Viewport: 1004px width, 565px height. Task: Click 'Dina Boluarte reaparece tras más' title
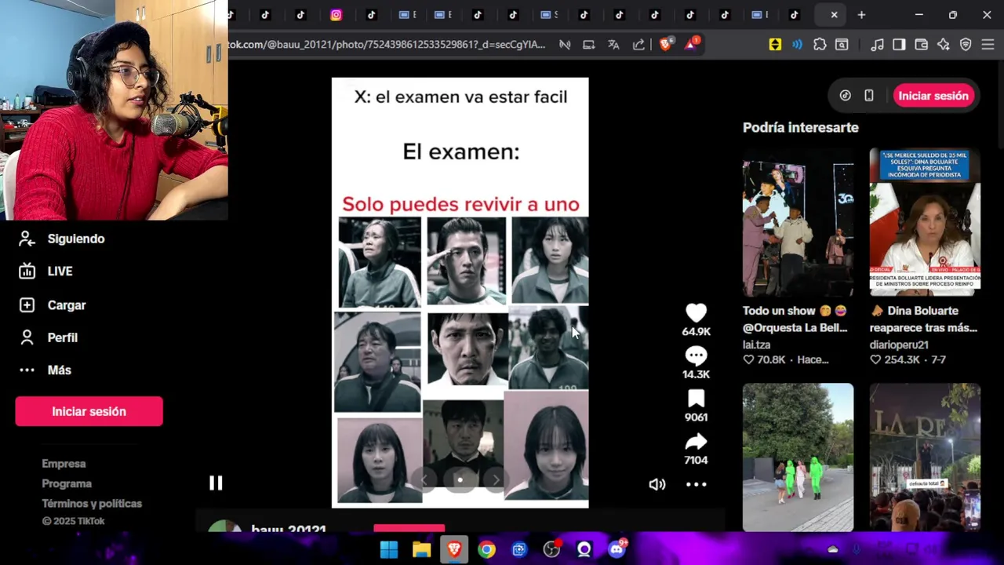point(923,319)
